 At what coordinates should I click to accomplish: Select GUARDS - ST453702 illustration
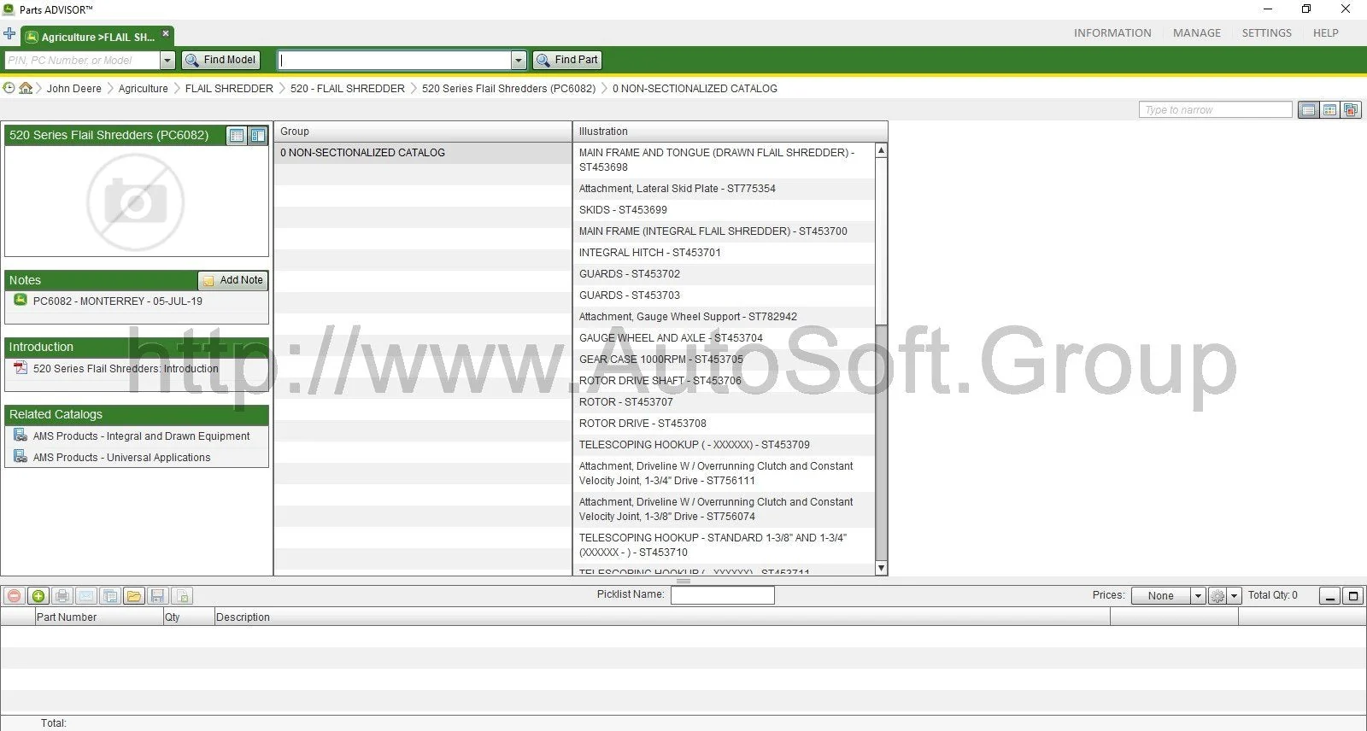(725, 274)
